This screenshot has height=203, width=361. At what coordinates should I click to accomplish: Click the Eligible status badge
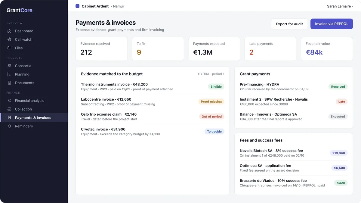(216, 86)
